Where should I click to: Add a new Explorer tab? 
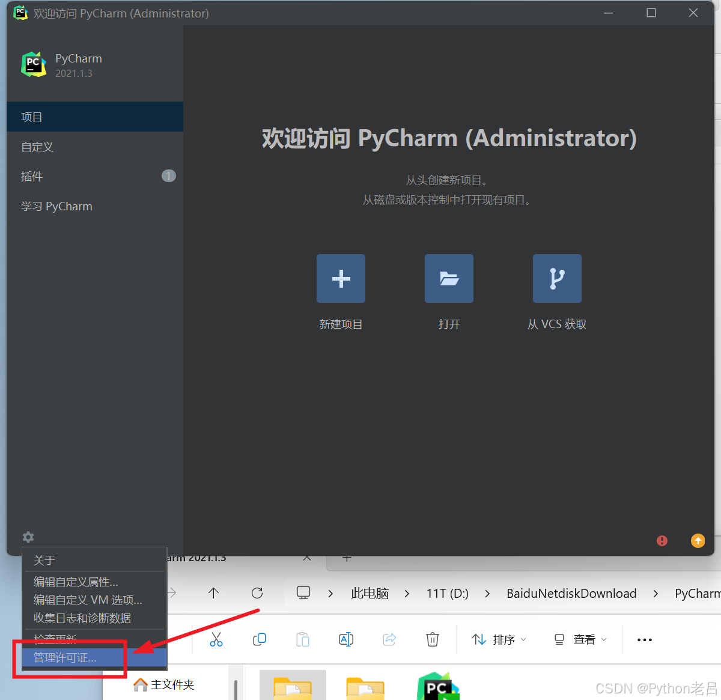(347, 558)
